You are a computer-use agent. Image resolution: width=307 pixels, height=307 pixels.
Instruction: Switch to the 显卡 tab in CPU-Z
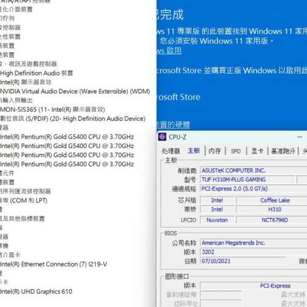pos(257,151)
